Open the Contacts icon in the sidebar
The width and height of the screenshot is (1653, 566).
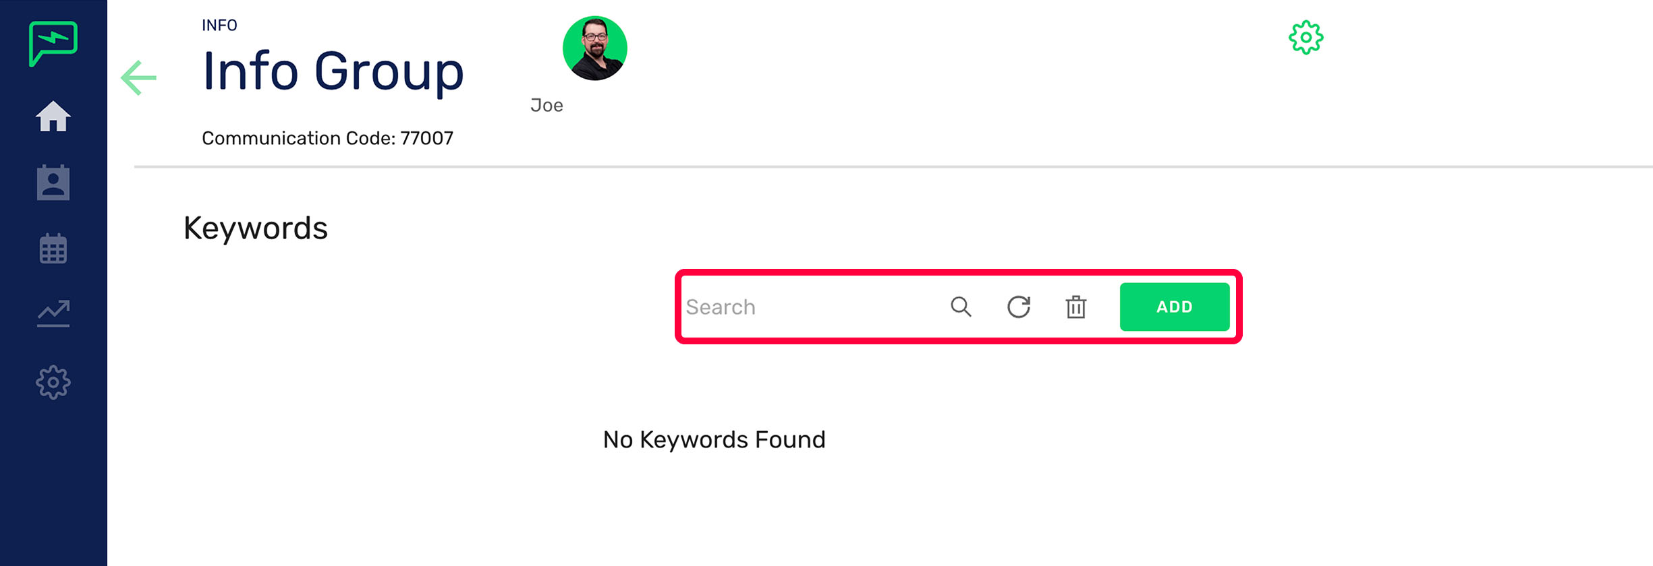53,182
